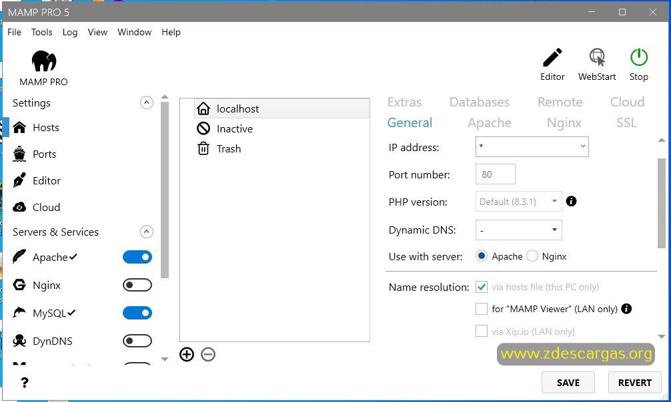Viewport: 671px width, 402px height.
Task: Select Nginx icon in Servers list
Action: [x=19, y=284]
